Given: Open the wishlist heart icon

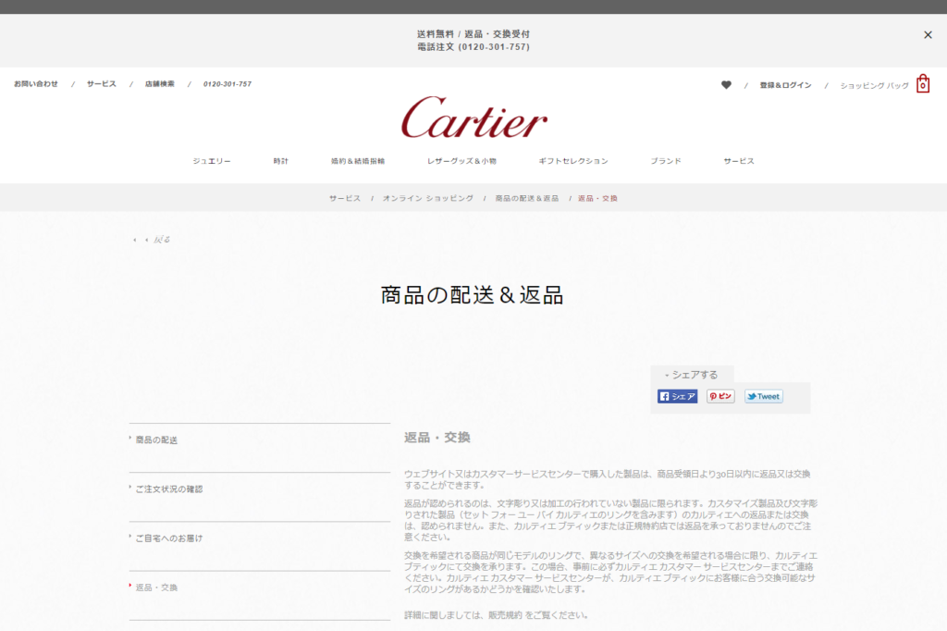Looking at the screenshot, I should (727, 83).
